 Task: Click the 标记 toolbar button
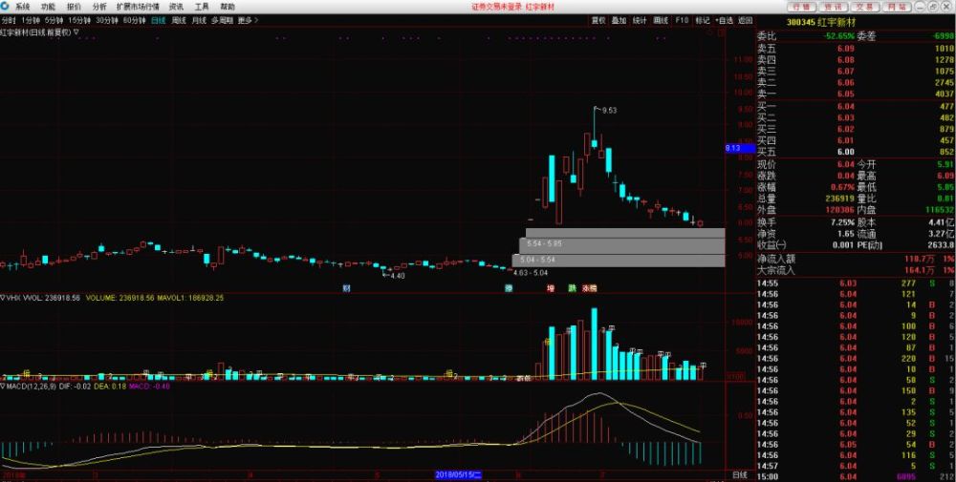tap(703, 20)
